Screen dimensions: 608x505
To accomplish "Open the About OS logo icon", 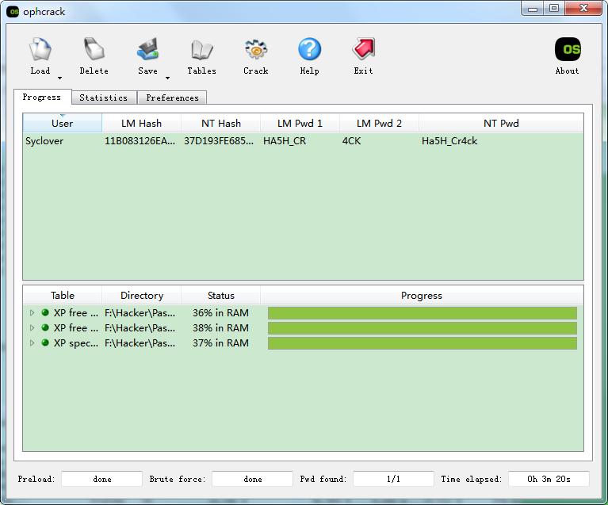I will [568, 49].
